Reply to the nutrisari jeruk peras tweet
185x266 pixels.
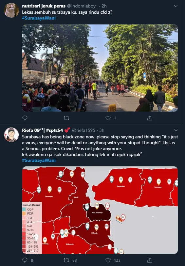[x=25, y=118]
